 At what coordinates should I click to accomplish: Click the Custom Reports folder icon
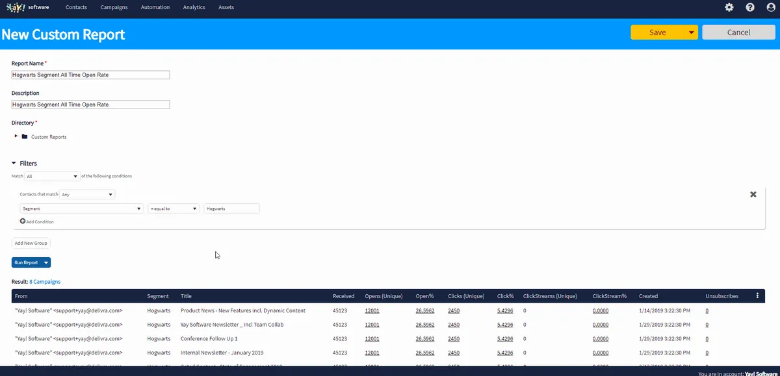coord(25,137)
